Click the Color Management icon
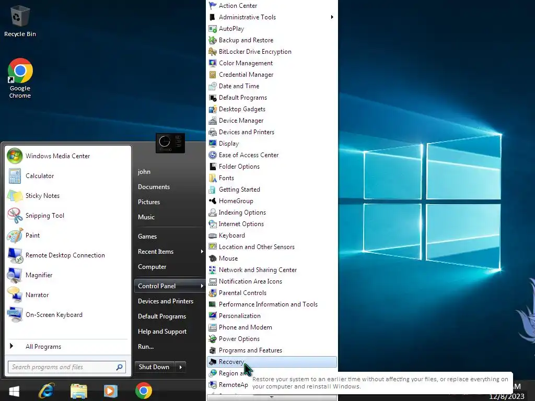The height and width of the screenshot is (401, 535). (x=213, y=63)
